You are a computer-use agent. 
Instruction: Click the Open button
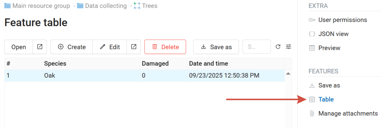[x=19, y=47]
